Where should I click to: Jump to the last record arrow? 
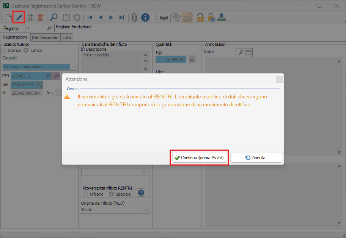121,17
